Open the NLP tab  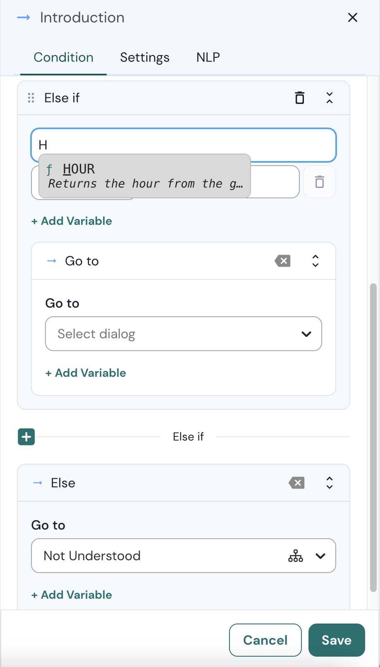coord(208,57)
